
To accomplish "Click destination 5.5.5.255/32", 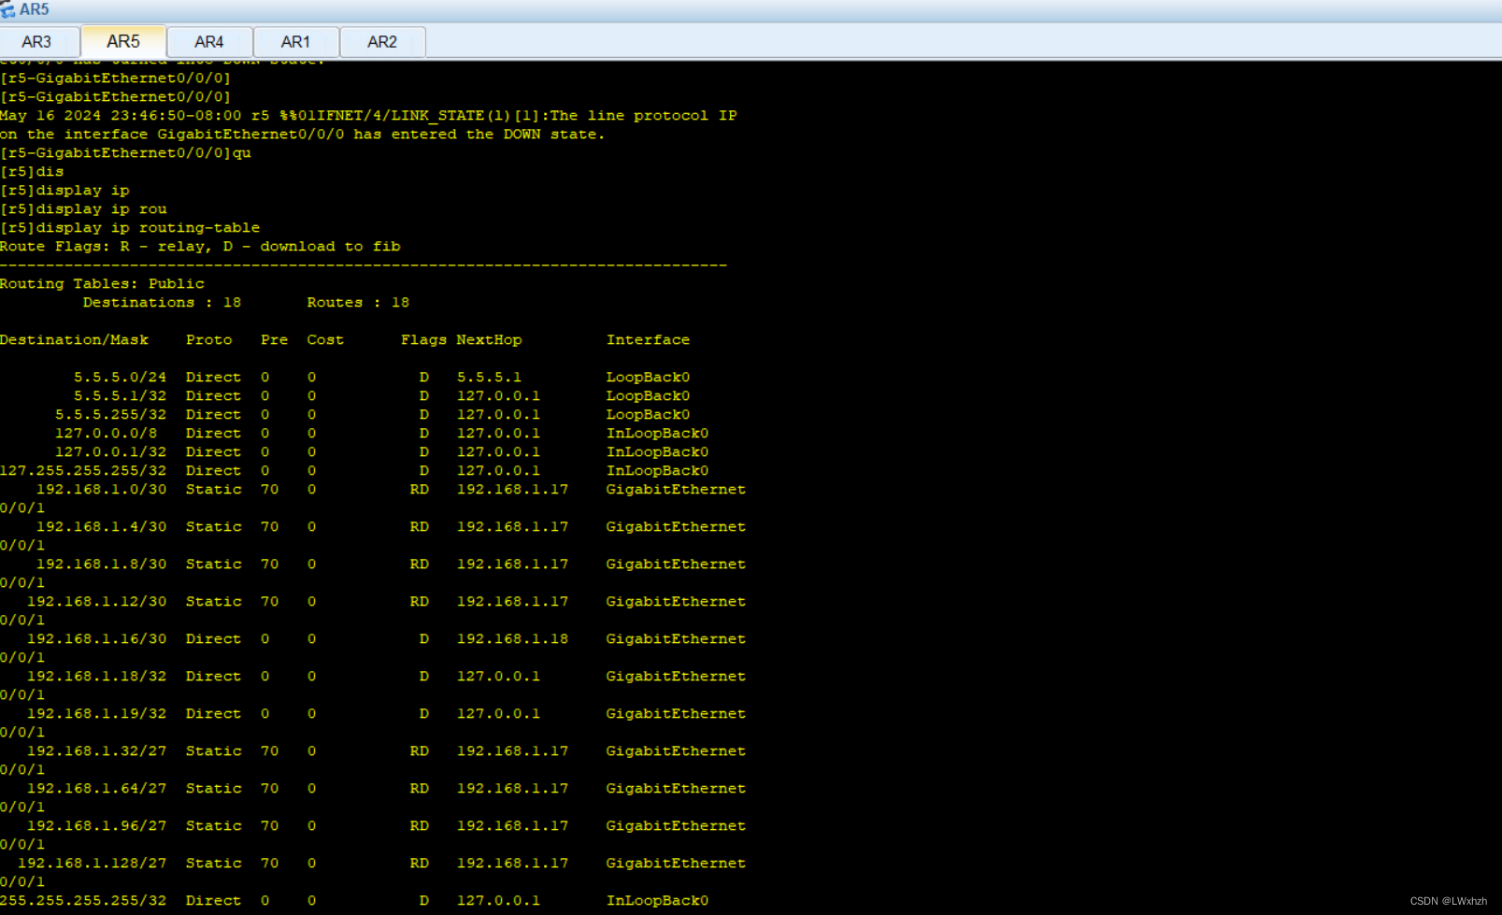I will pyautogui.click(x=110, y=415).
